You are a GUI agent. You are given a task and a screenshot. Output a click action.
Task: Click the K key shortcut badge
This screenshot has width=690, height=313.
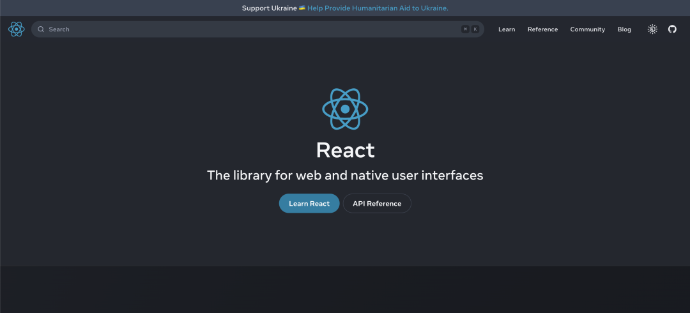click(475, 29)
